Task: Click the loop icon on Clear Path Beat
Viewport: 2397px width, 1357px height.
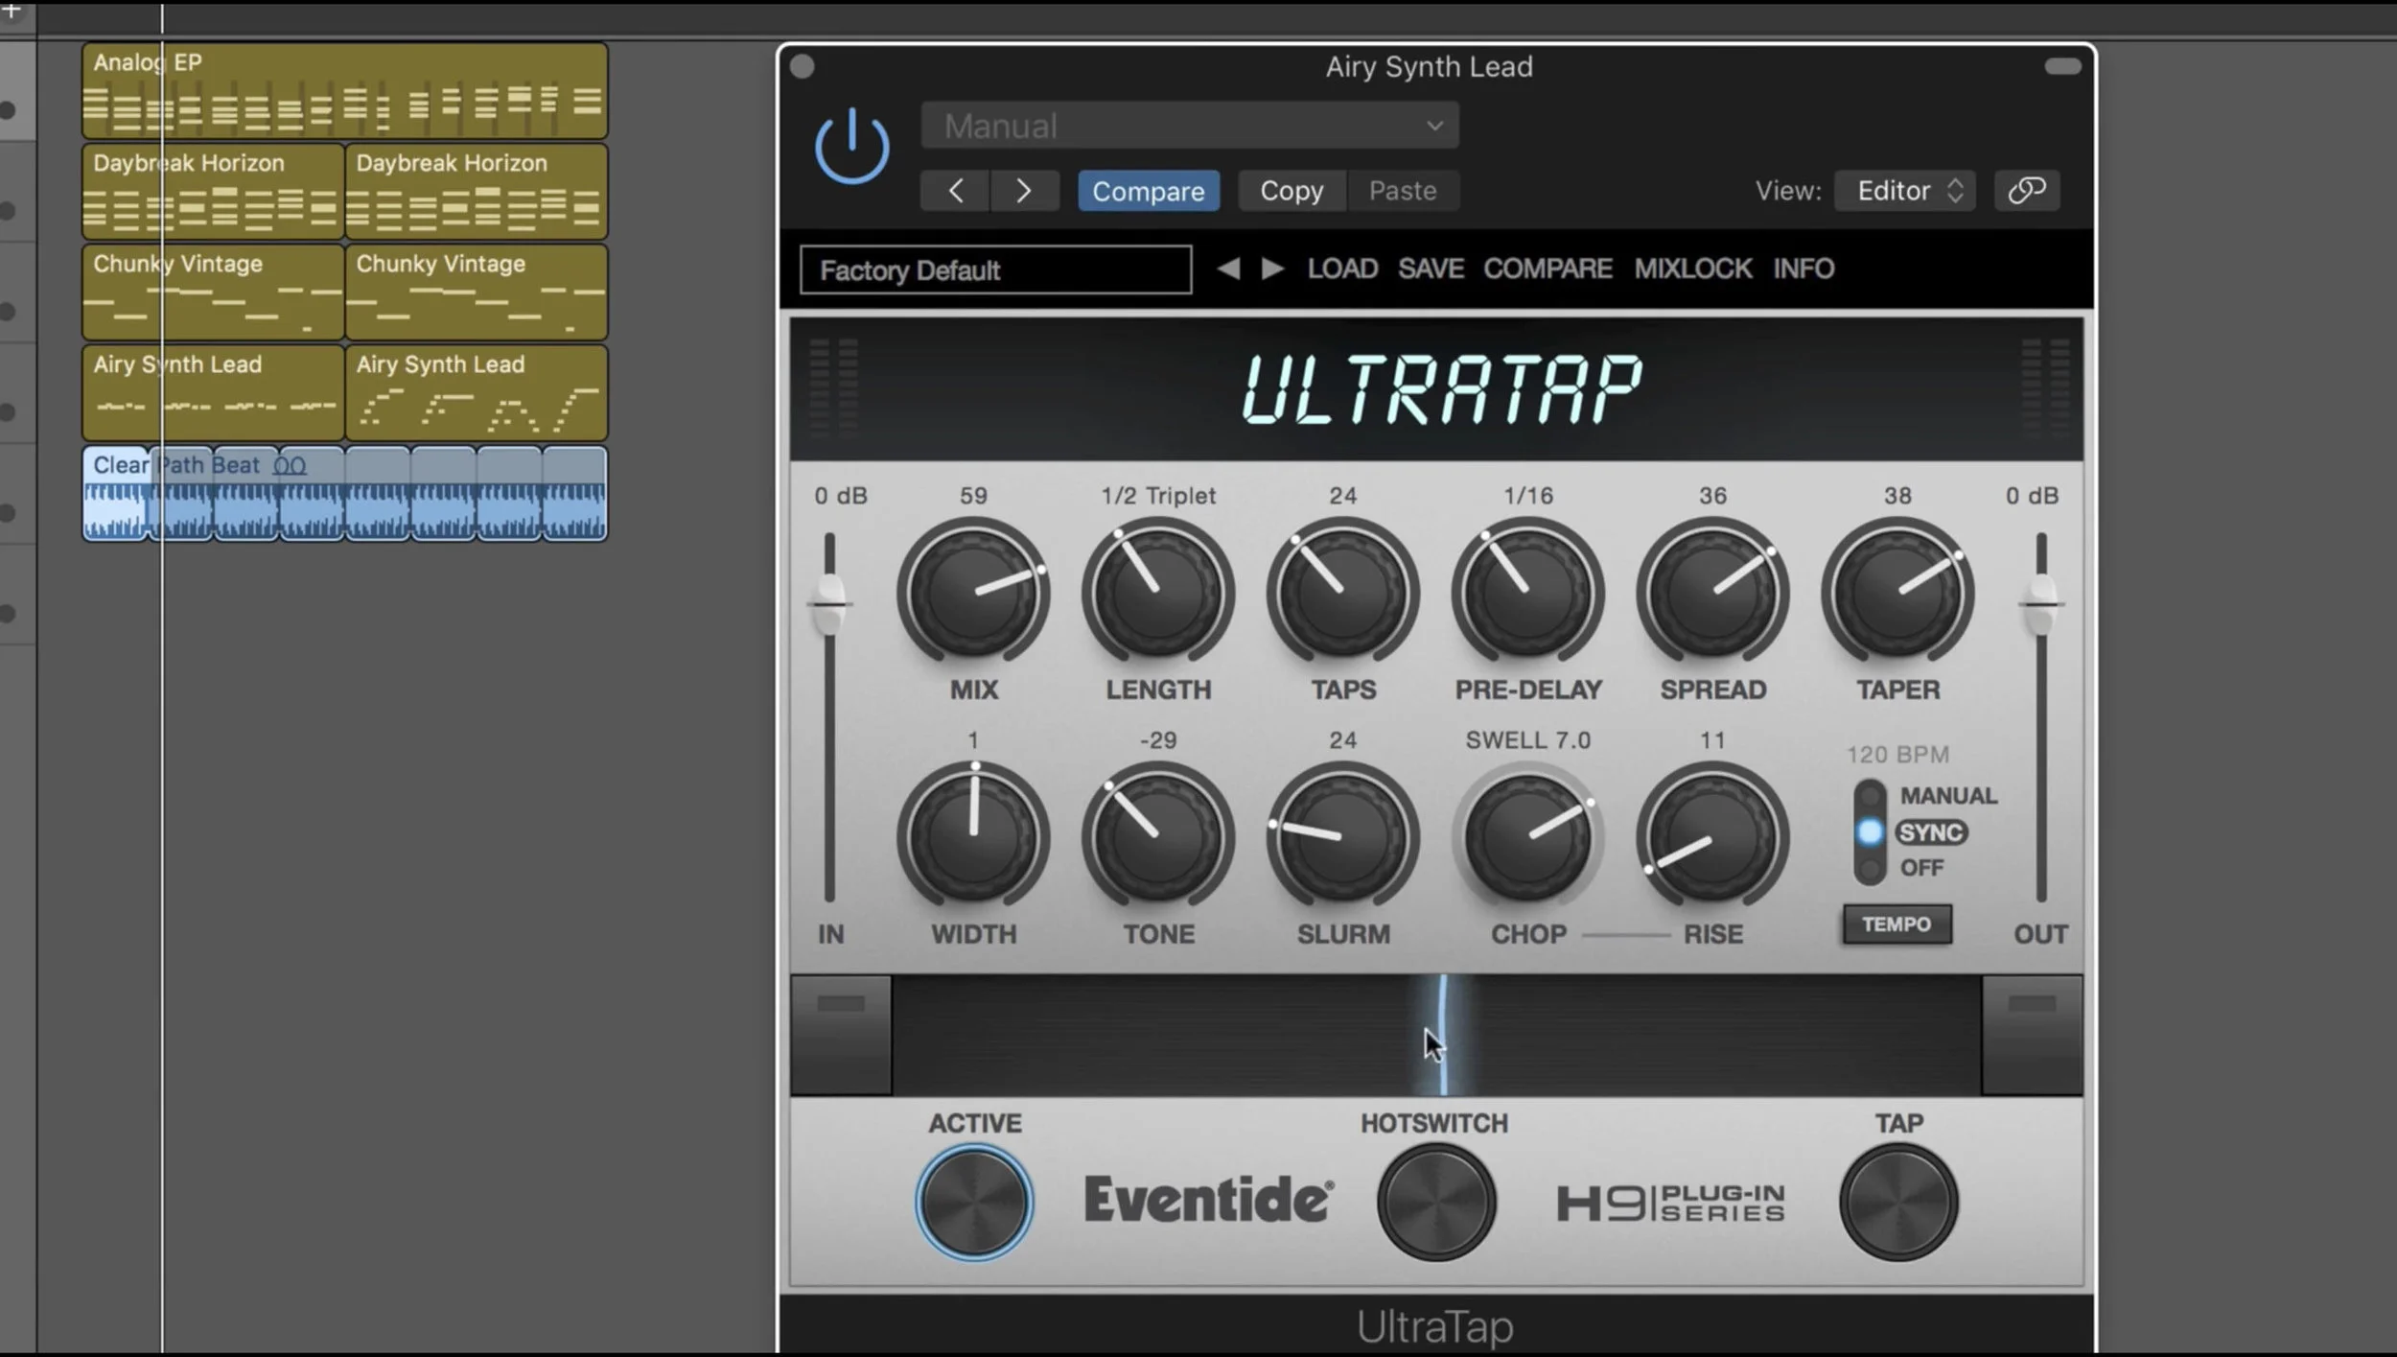Action: (x=290, y=466)
